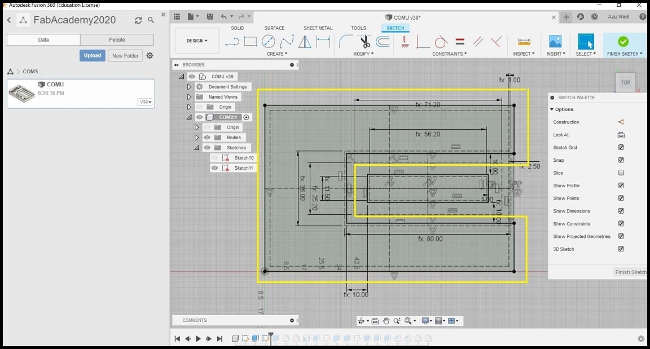This screenshot has width=650, height=349.
Task: Enable the Slice checkbox
Action: coord(621,173)
